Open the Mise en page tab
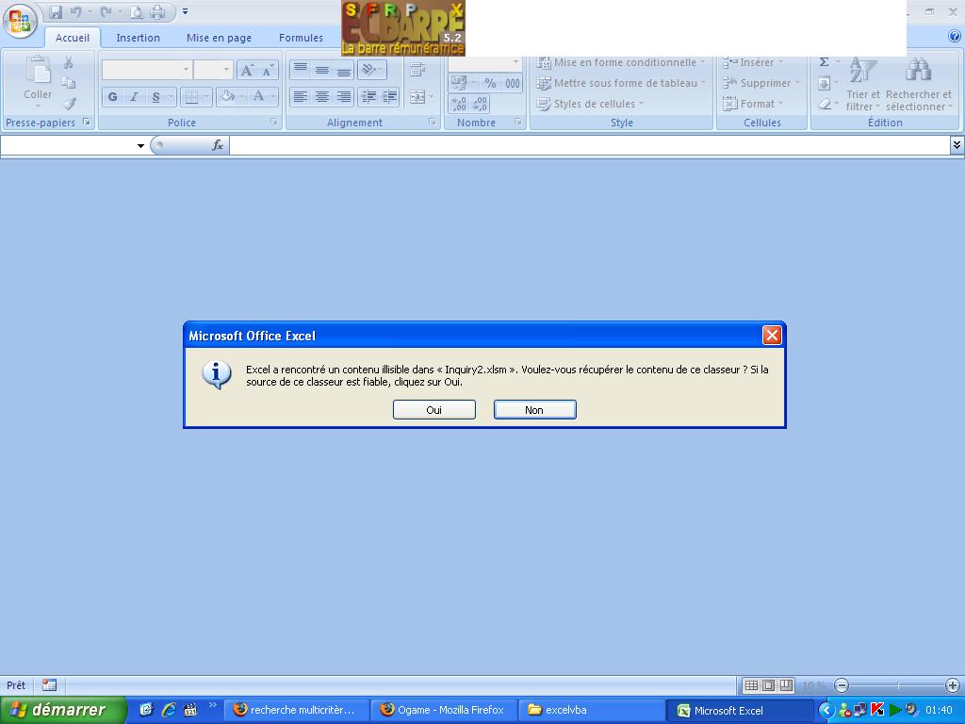Screen dimensions: 965x724 coord(219,38)
